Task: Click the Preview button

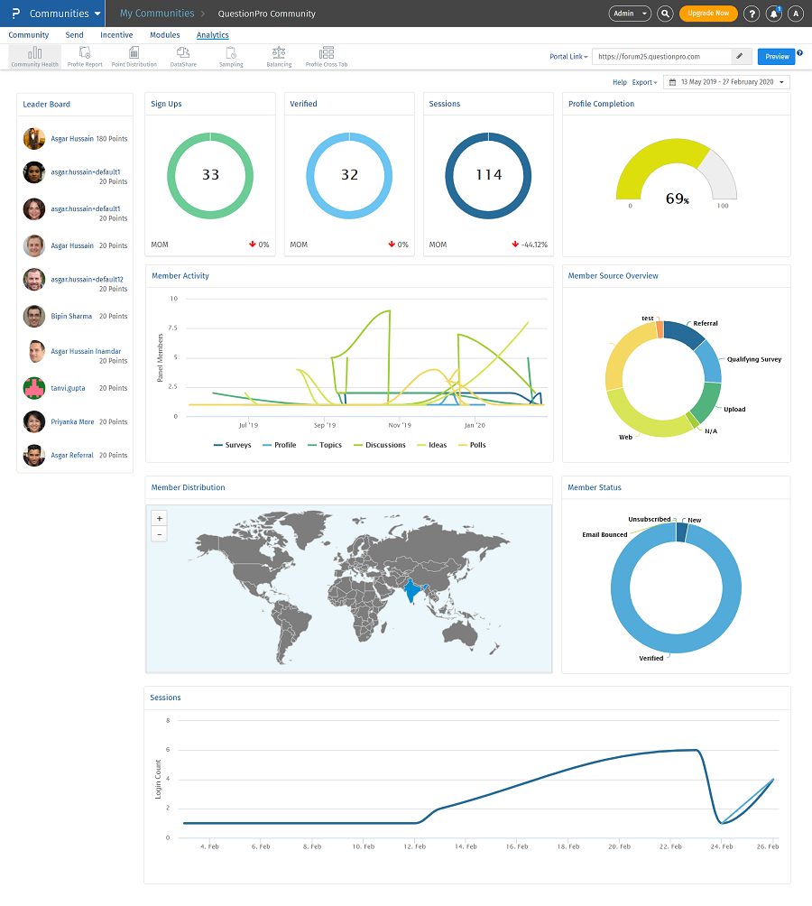Action: tap(777, 57)
